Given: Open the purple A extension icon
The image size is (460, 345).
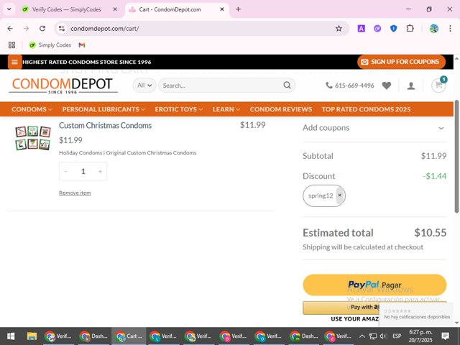Looking at the screenshot, I should (361, 29).
